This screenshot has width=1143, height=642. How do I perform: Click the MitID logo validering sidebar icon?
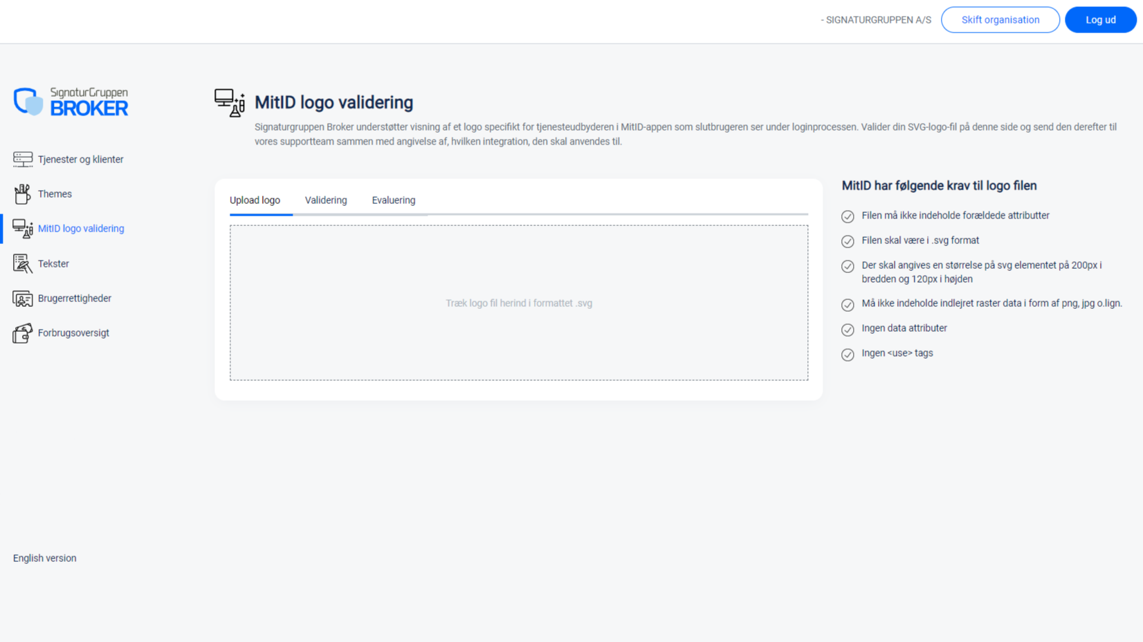[22, 229]
